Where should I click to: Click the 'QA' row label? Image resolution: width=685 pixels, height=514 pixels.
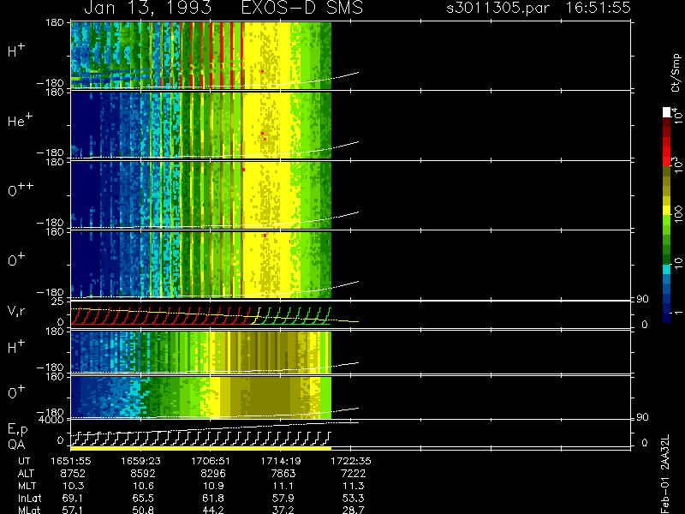(16, 445)
